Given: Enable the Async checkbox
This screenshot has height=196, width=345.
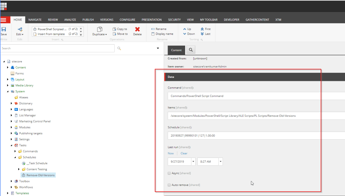Looking at the screenshot, I should [x=169, y=173].
